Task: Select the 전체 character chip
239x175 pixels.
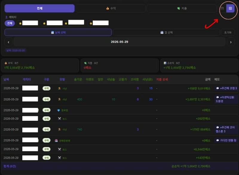Action: click(x=10, y=23)
